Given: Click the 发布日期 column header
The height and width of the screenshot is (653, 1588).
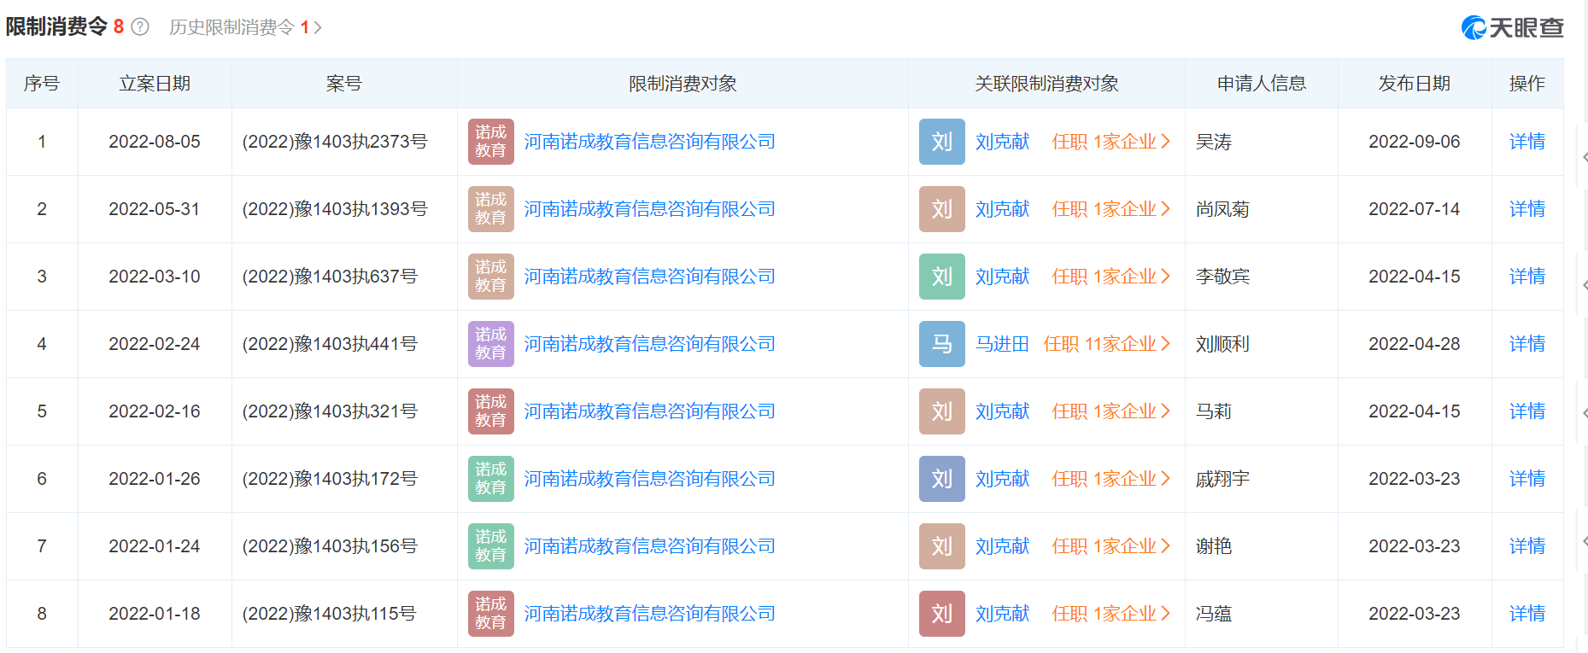Looking at the screenshot, I should [x=1415, y=84].
